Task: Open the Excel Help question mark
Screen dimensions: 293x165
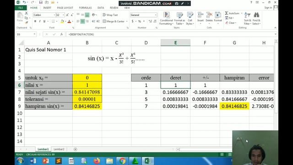Action: click(251, 2)
